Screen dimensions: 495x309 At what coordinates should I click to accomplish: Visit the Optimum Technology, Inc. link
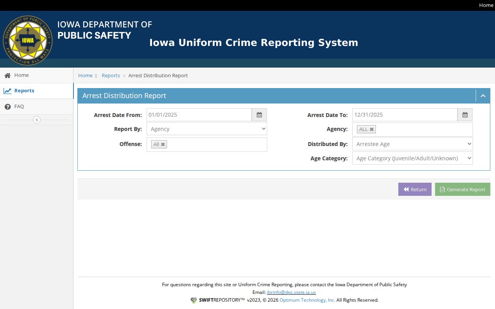click(307, 300)
